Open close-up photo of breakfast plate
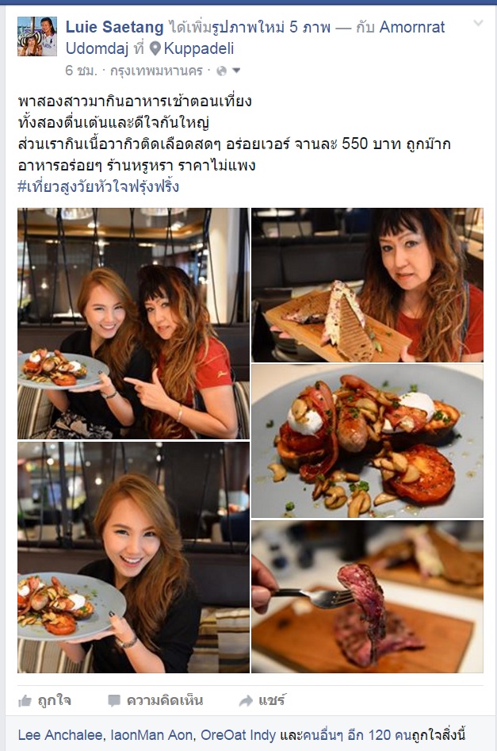This screenshot has width=497, height=751. click(x=367, y=441)
